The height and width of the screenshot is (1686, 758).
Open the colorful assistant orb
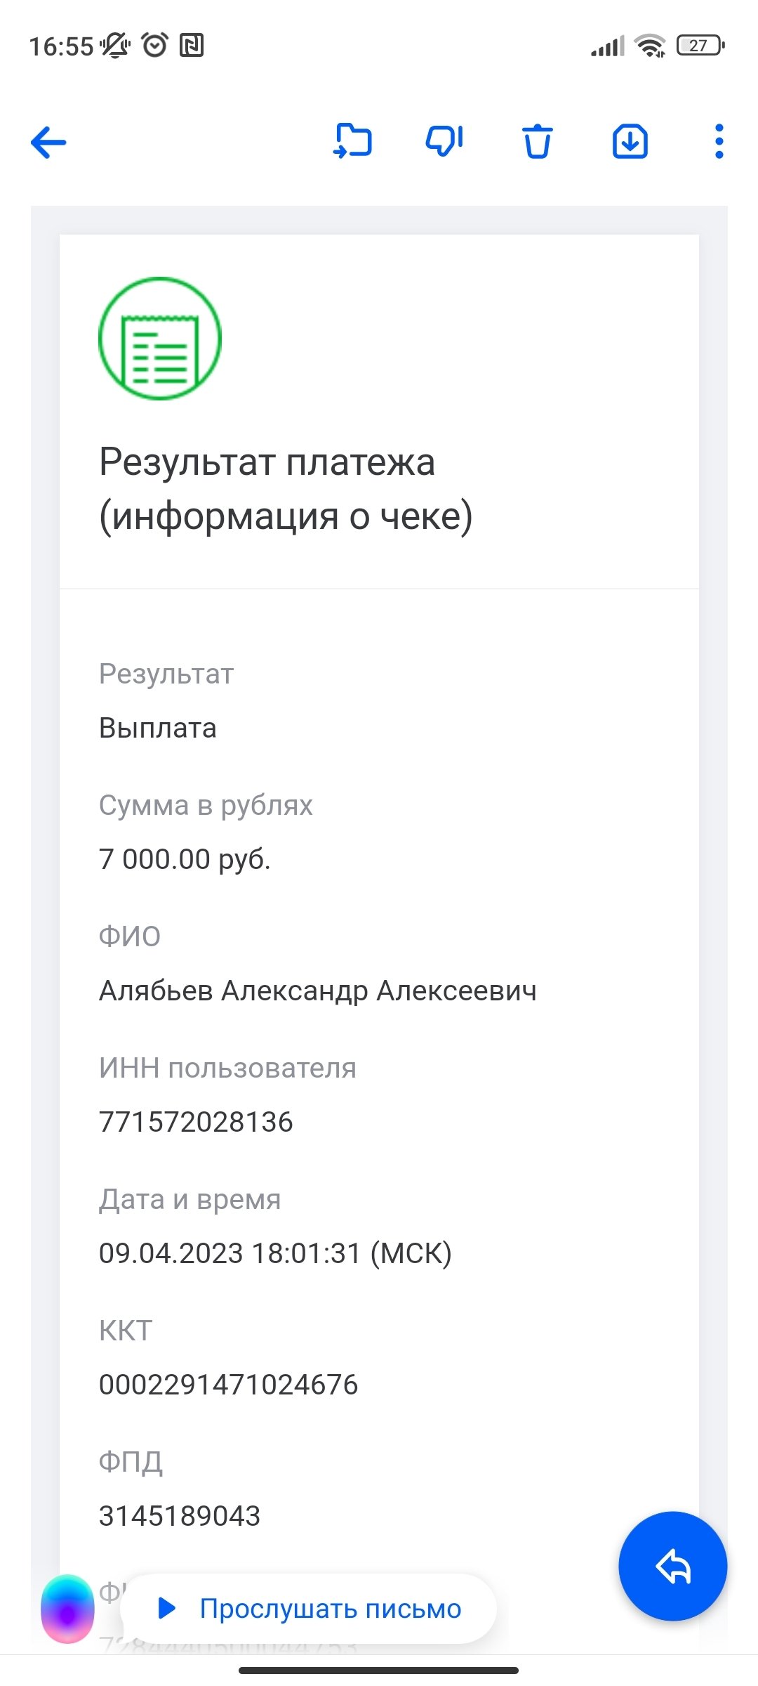67,1609
